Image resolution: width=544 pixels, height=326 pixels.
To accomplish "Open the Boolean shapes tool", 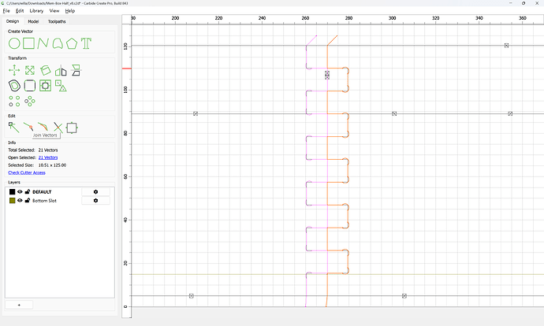I will point(61,86).
